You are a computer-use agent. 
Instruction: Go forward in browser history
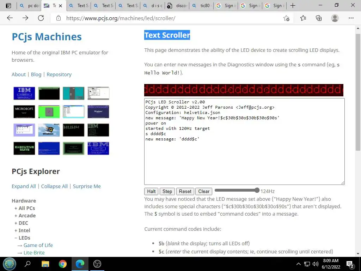tap(25, 18)
